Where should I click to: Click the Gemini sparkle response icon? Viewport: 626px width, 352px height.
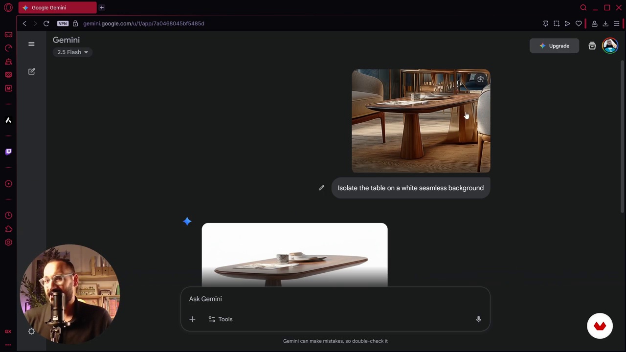[x=187, y=221]
